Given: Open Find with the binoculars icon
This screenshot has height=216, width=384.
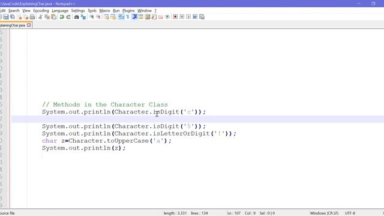Looking at the screenshot, I should (76, 17).
